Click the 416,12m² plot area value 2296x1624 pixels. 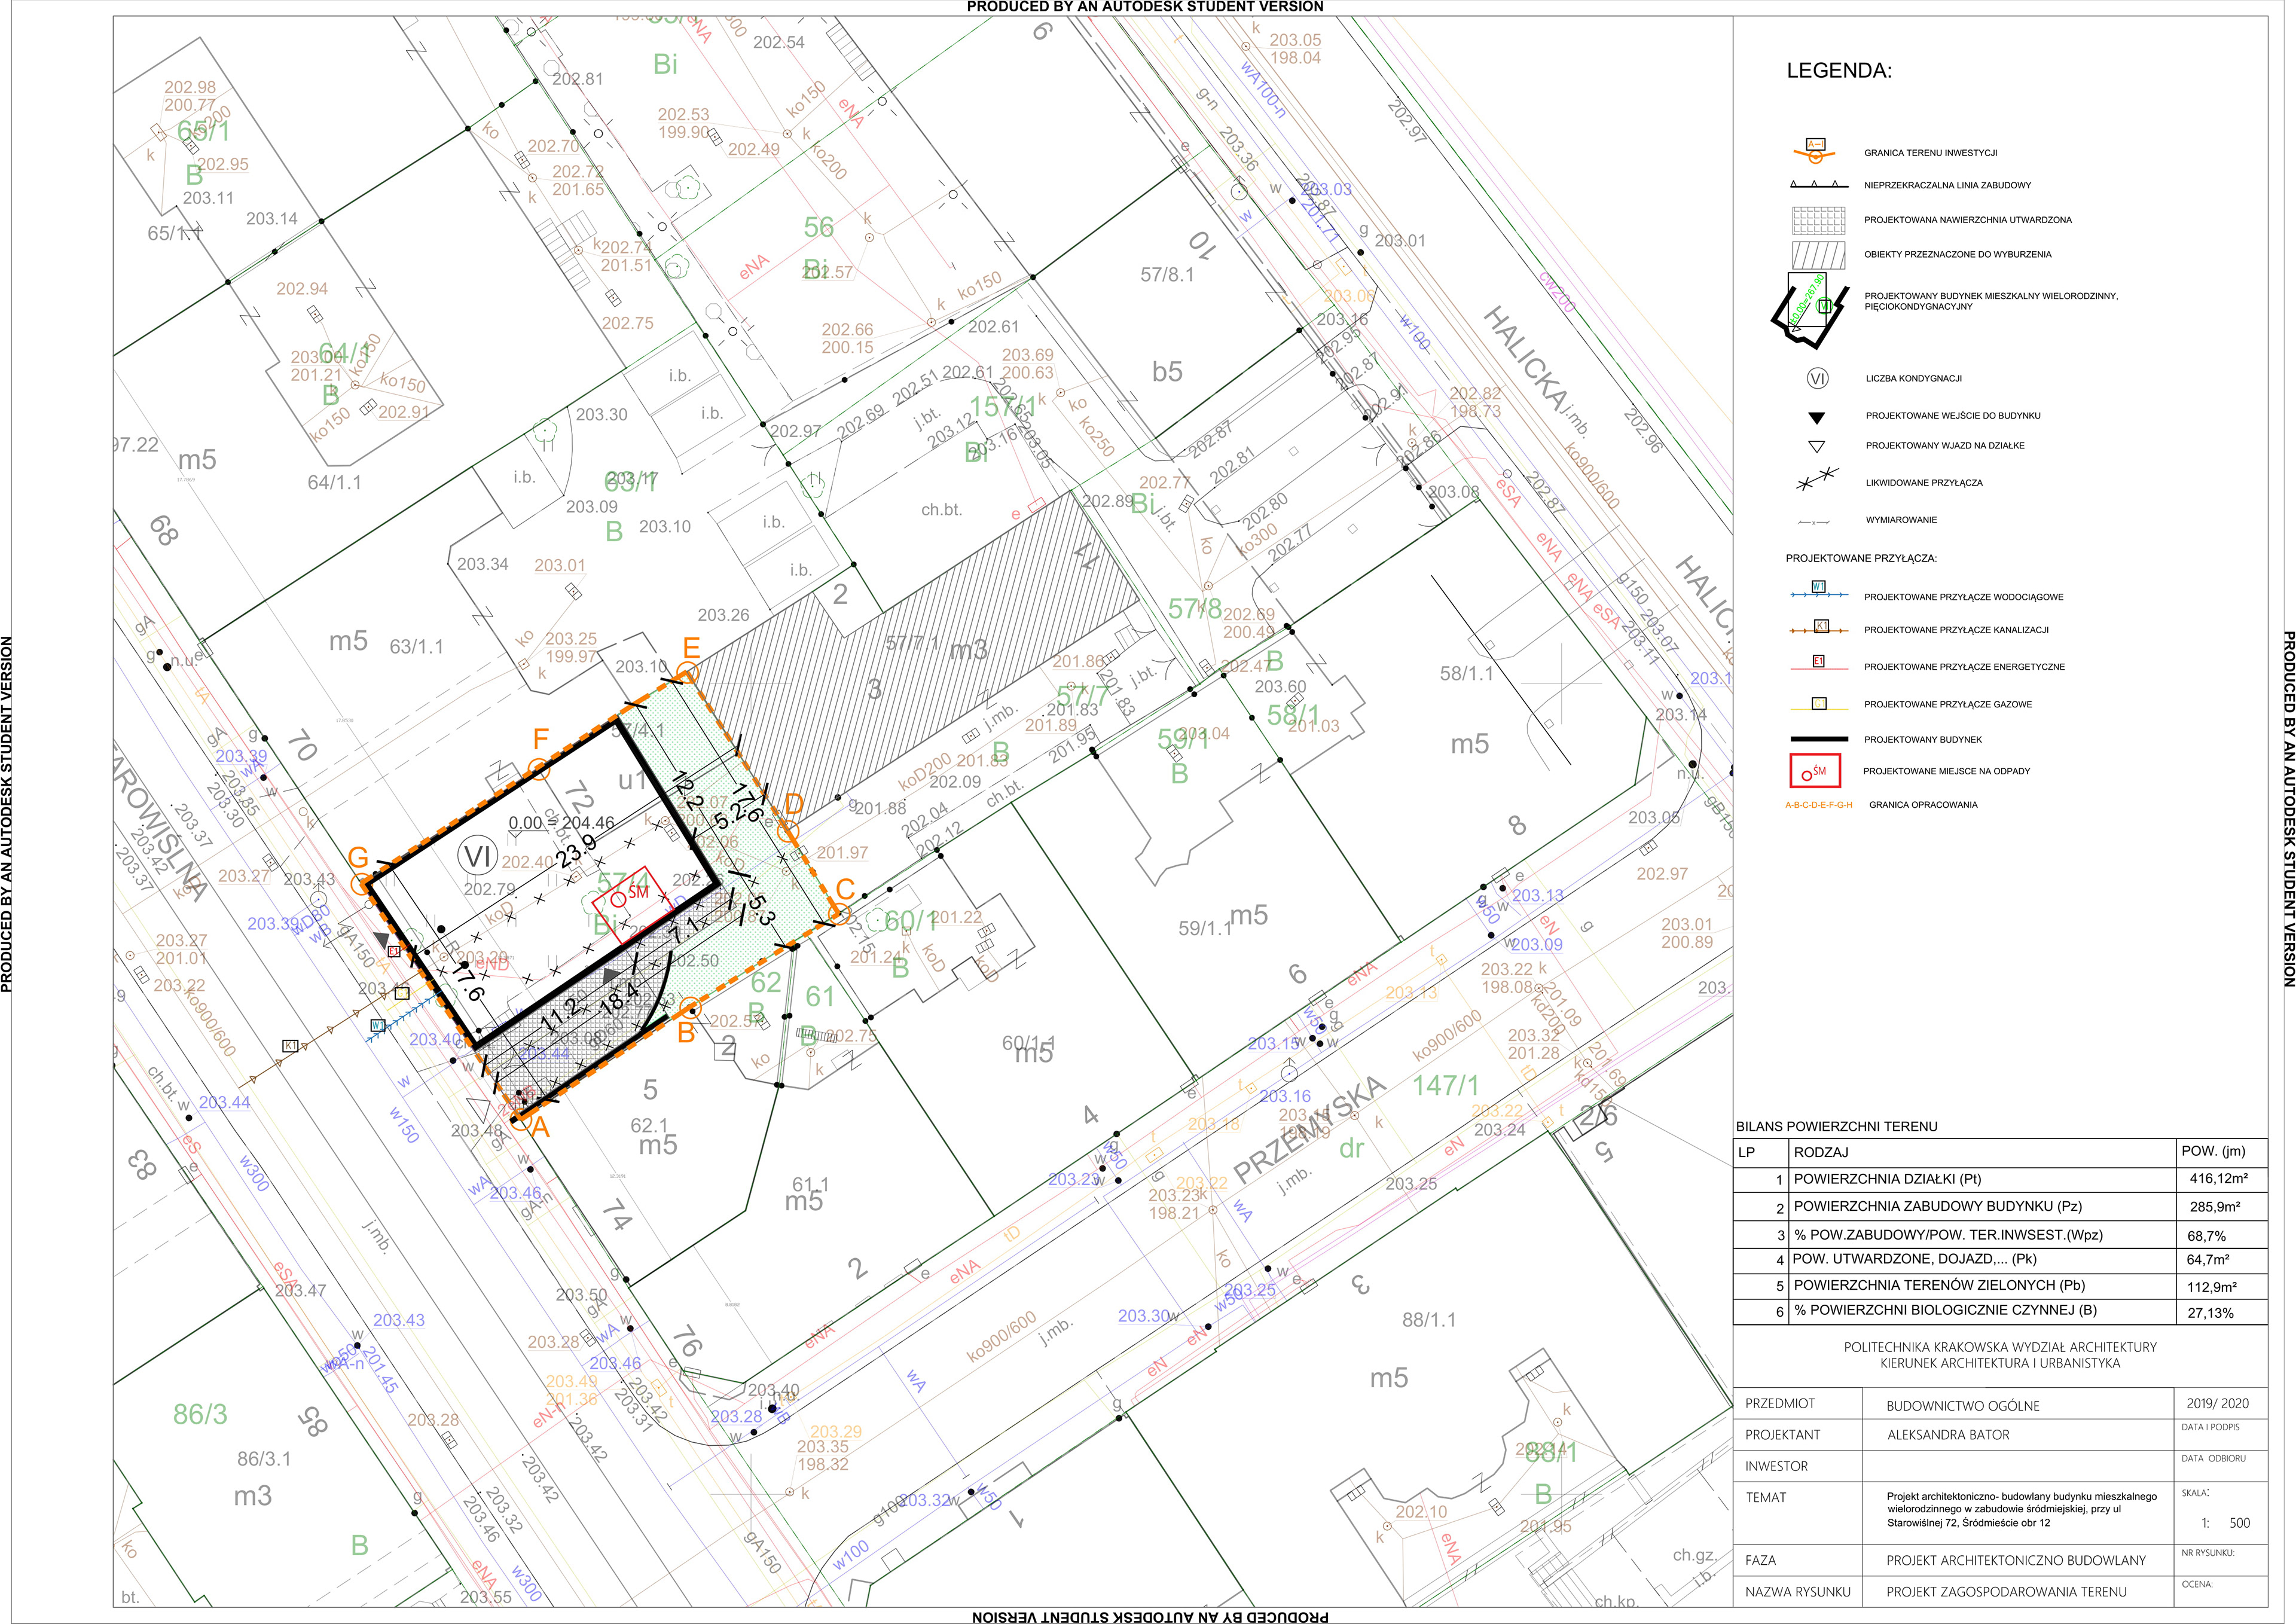[2218, 1179]
